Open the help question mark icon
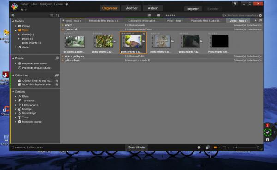Image resolution: width=277 pixels, height=170 pixels. pyautogui.click(x=66, y=4)
